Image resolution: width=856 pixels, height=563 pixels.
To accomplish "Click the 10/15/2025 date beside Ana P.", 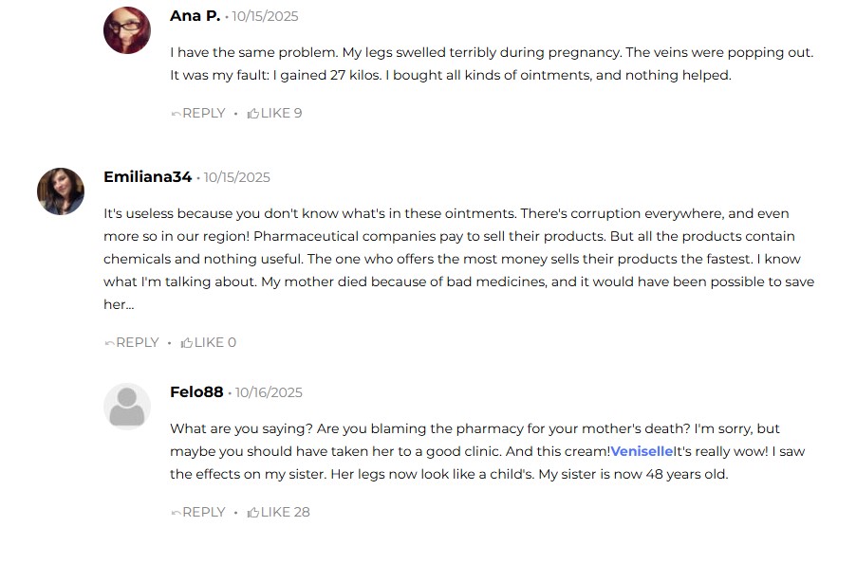I will point(265,17).
